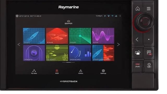
Task: Show the next homescreen page
Action: (118, 44)
